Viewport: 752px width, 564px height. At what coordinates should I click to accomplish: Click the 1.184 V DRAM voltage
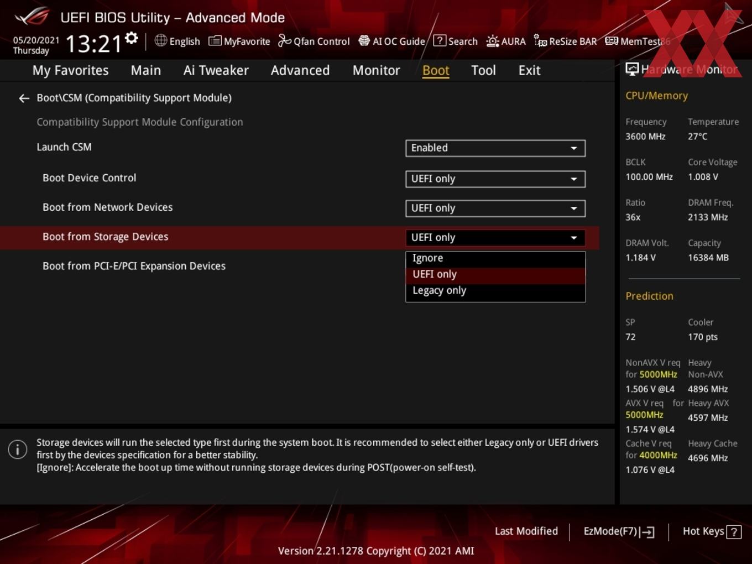[x=640, y=258]
